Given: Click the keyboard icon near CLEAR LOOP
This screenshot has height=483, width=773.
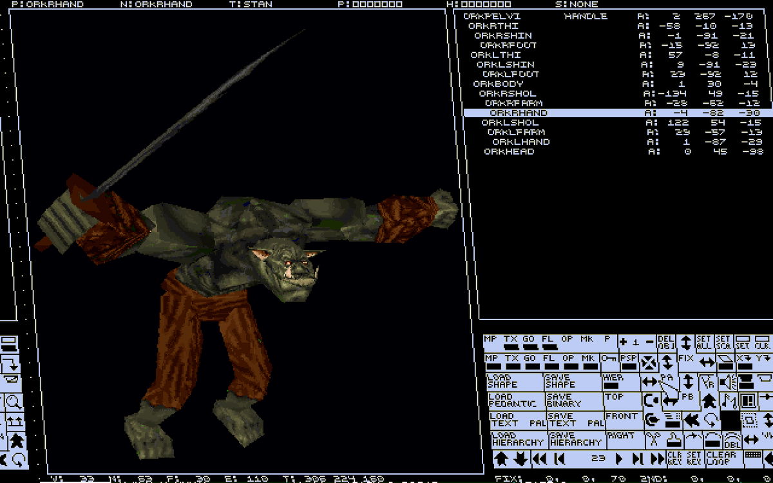Looking at the screenshot, I should coord(753,454).
